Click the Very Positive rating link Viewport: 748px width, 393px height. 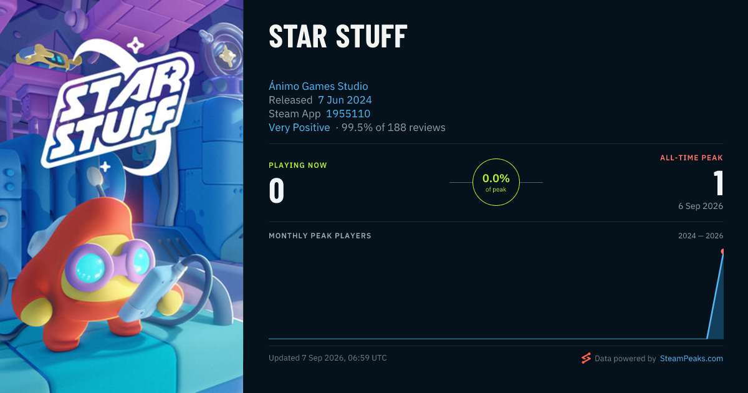coord(299,127)
